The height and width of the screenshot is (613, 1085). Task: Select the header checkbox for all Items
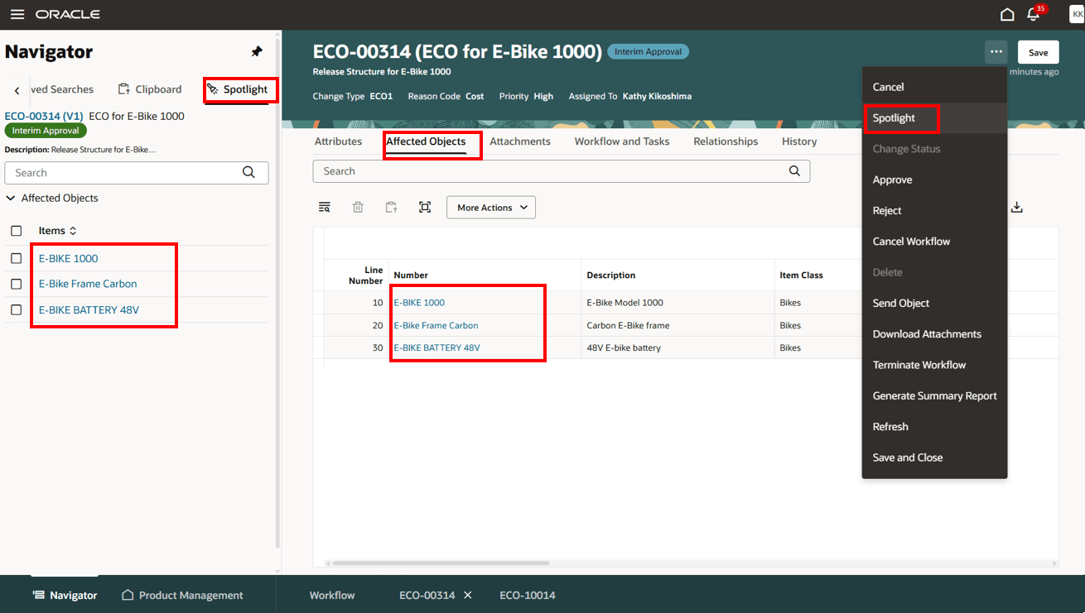[16, 231]
